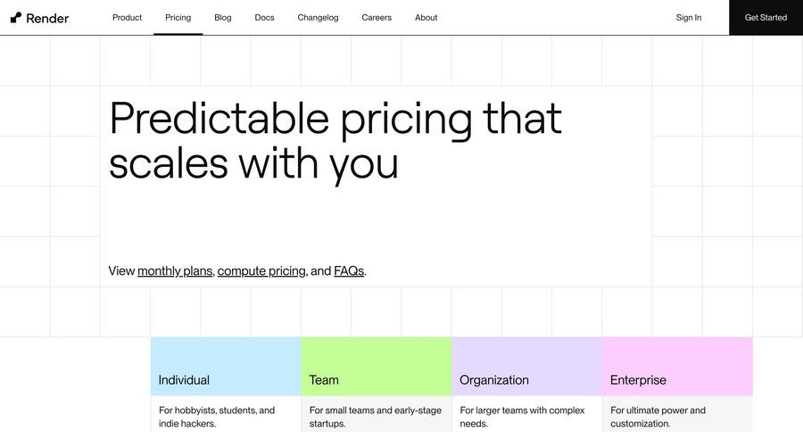803x432 pixels.
Task: Go to the Blog page
Action: [x=223, y=18]
